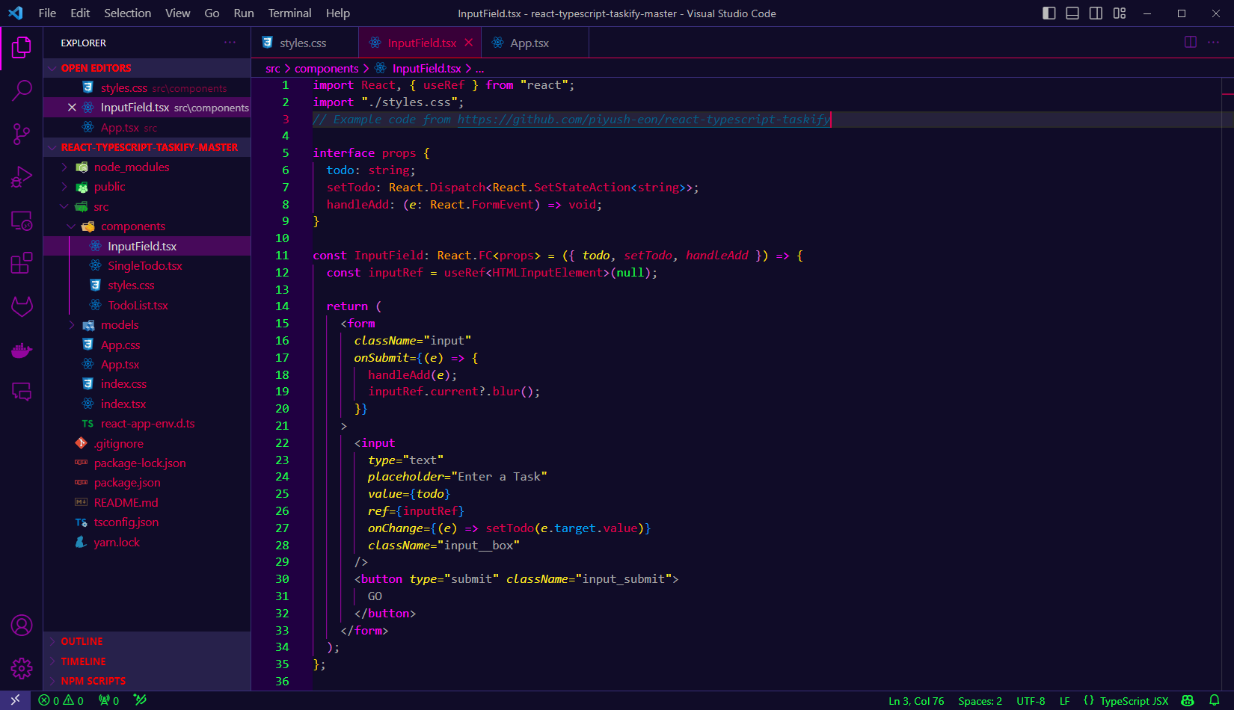The height and width of the screenshot is (710, 1234).
Task: Click the UTF-8 encoding indicator
Action: coord(1031,700)
